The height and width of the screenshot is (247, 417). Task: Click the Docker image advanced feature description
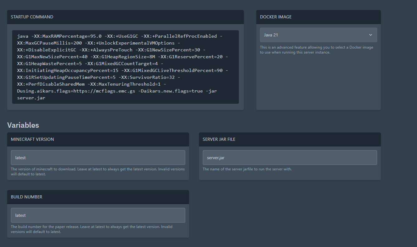[x=316, y=50]
